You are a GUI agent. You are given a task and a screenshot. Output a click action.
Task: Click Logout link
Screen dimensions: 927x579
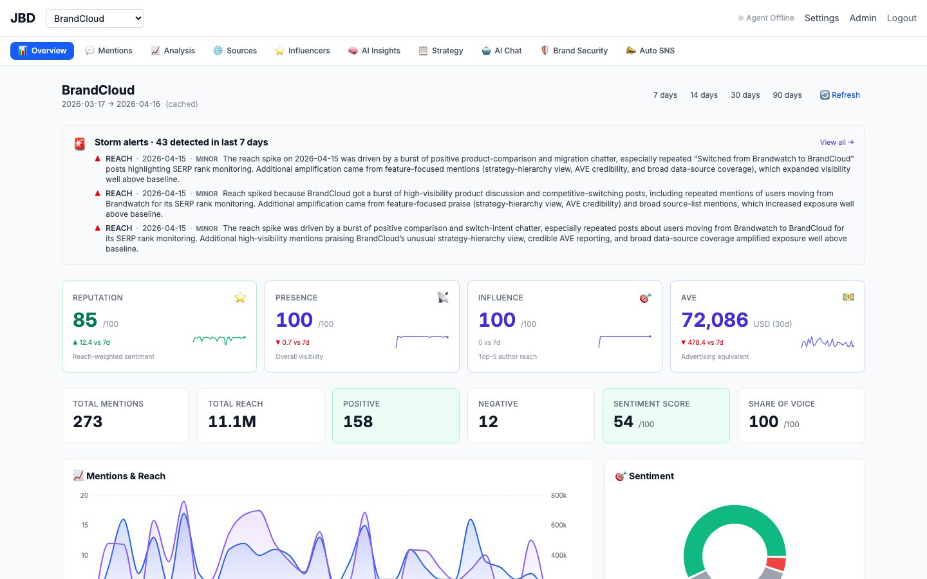click(x=901, y=18)
